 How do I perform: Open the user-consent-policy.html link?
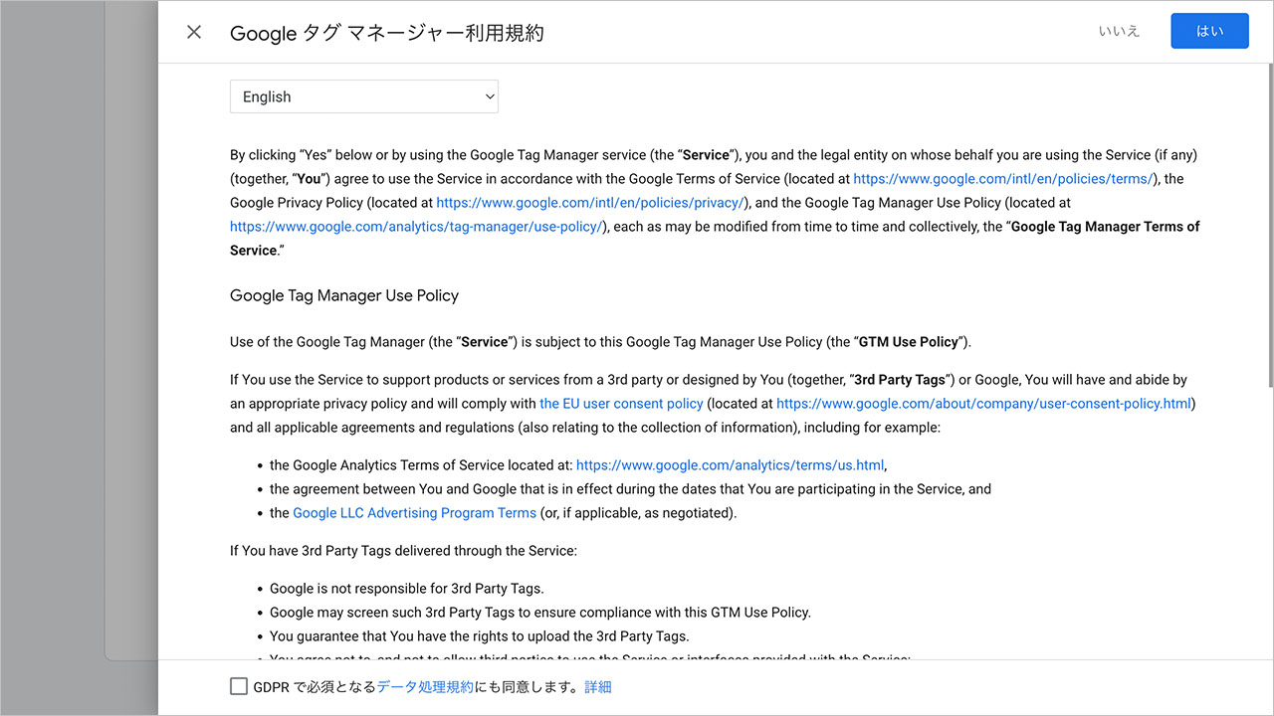coord(983,403)
